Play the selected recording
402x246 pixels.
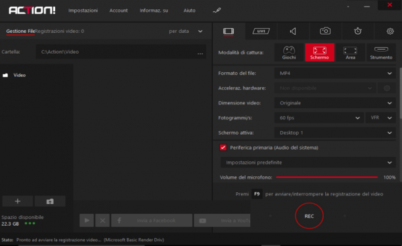pyautogui.click(x=87, y=220)
